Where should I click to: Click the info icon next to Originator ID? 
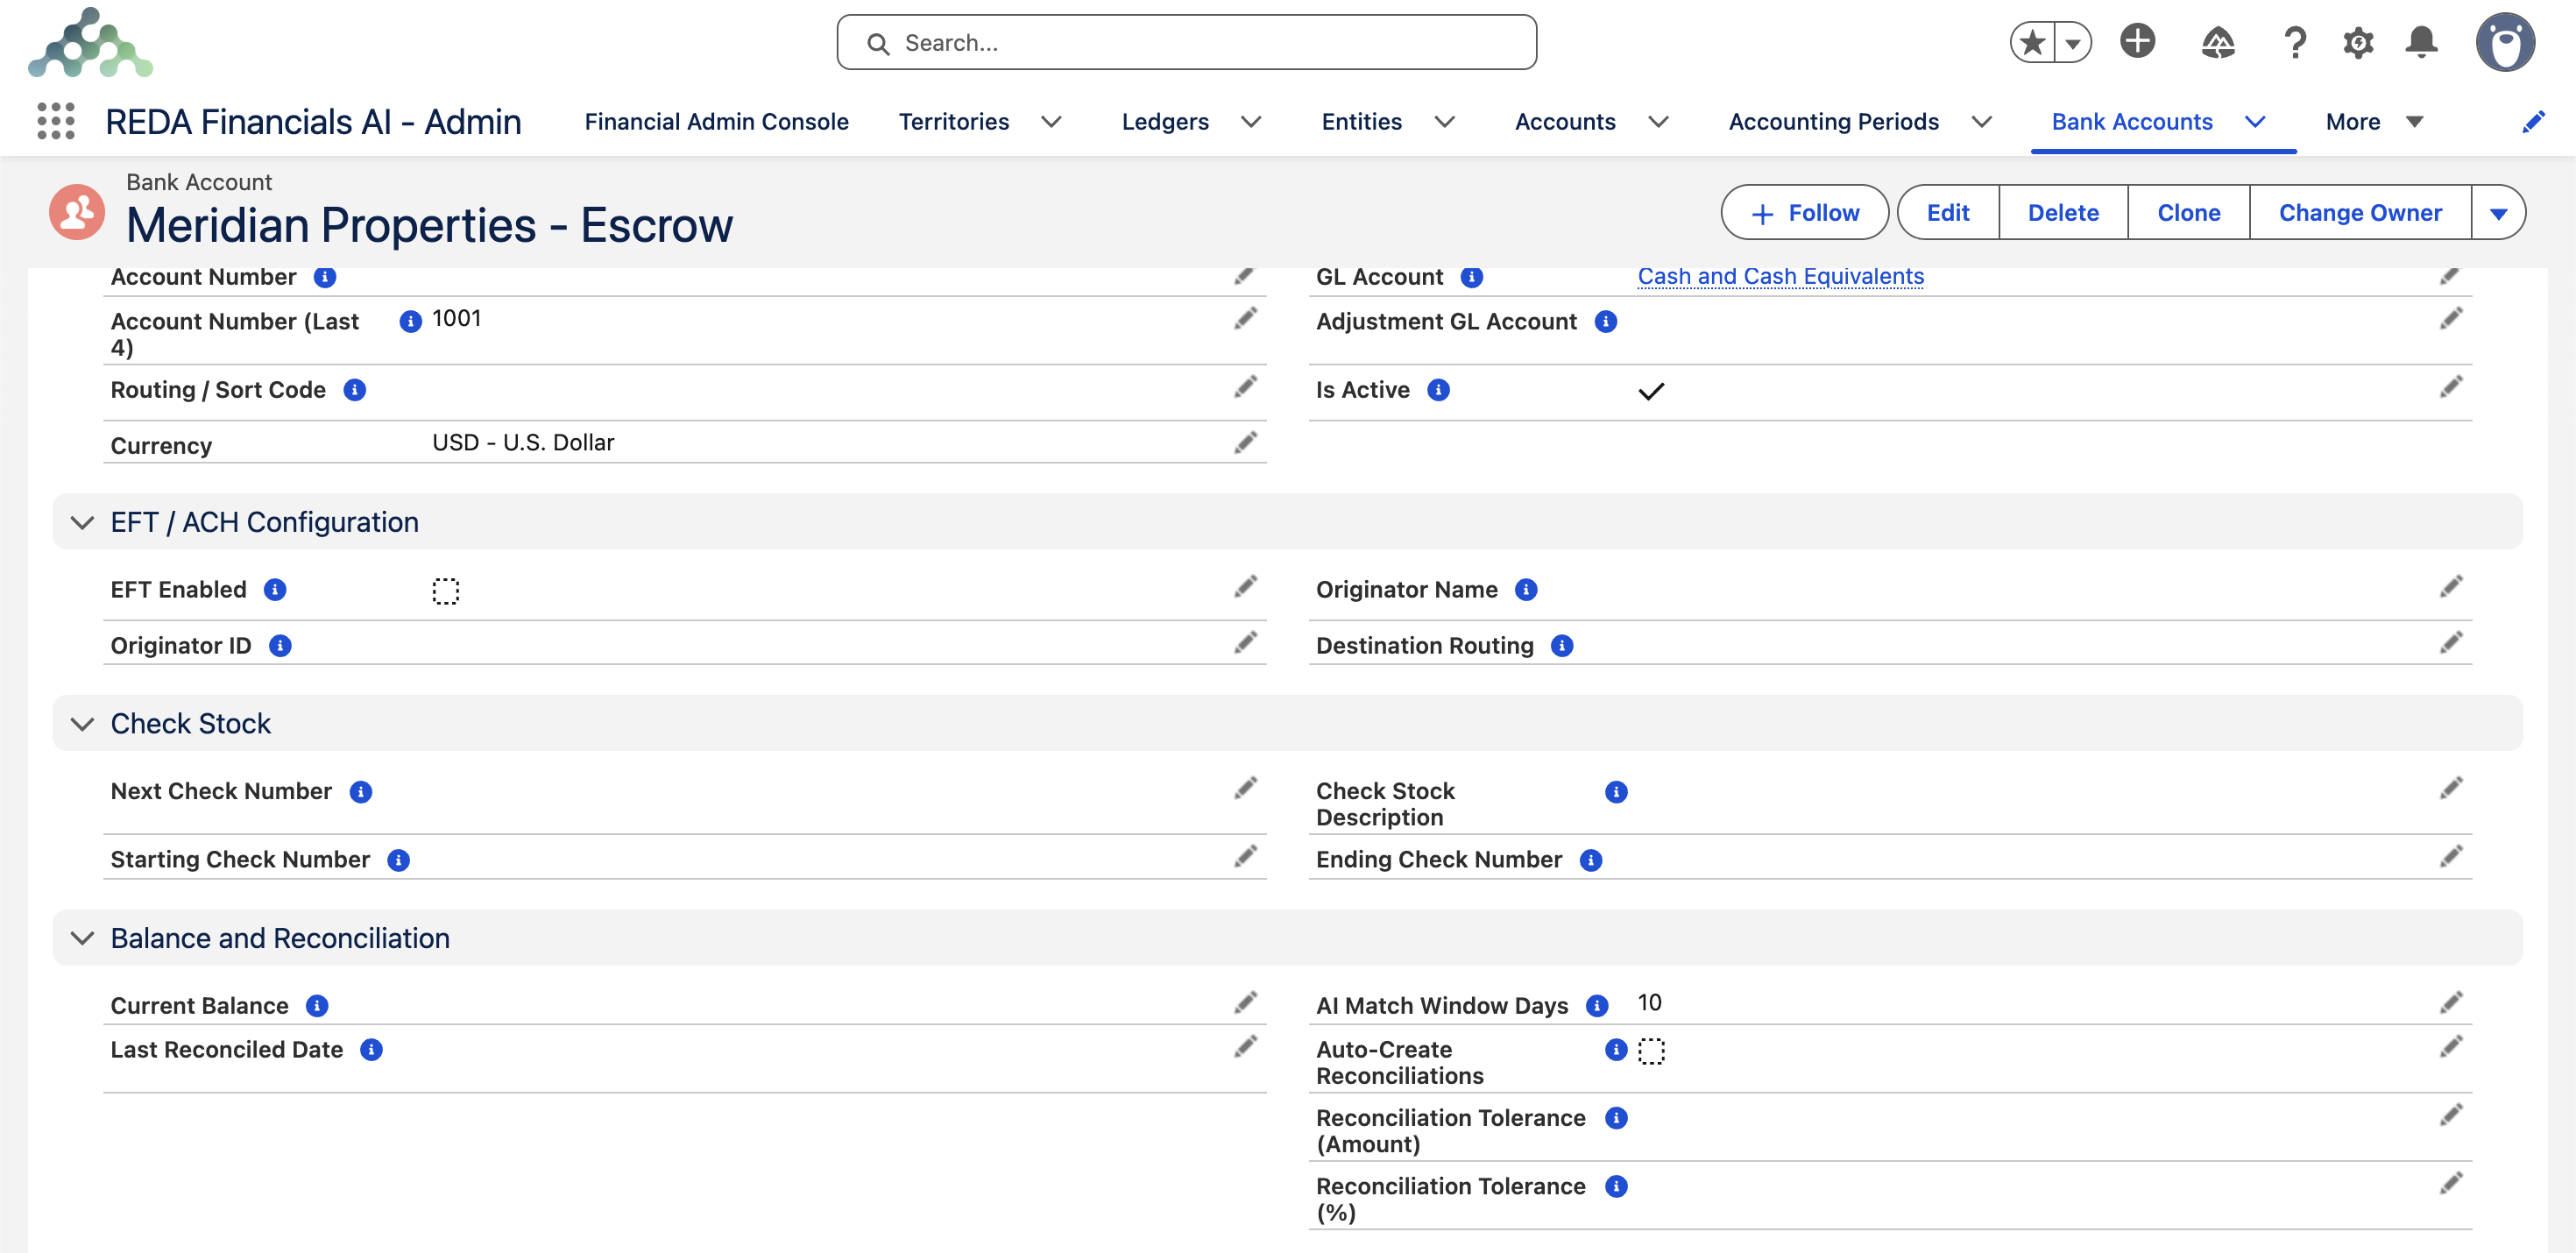point(280,646)
